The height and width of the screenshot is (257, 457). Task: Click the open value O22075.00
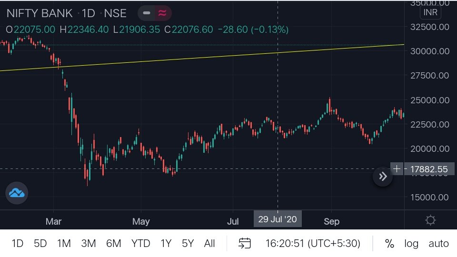click(30, 30)
